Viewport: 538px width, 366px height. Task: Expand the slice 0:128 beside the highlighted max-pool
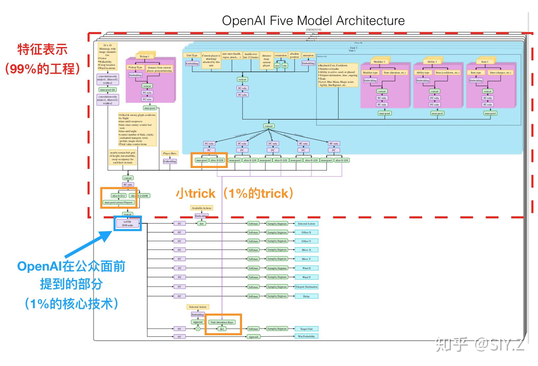217,160
